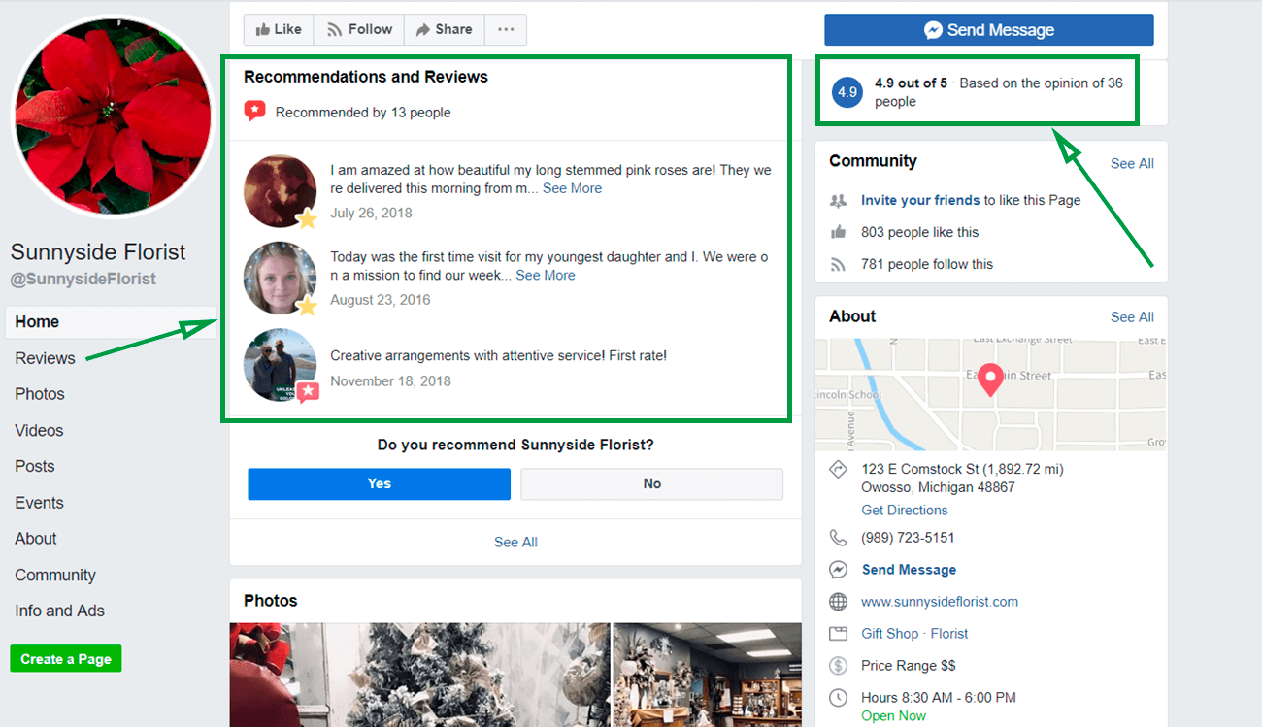Click the directions arrow icon beside the address
This screenshot has width=1262, height=727.
coord(838,470)
